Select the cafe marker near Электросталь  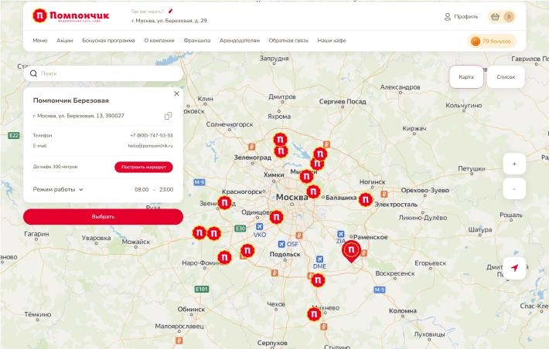pos(366,200)
